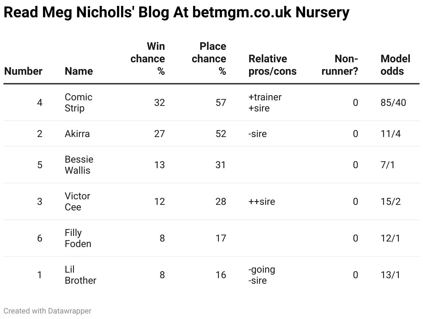The width and height of the screenshot is (423, 319).
Task: Select the Lil Brother name cell
Action: [80, 275]
